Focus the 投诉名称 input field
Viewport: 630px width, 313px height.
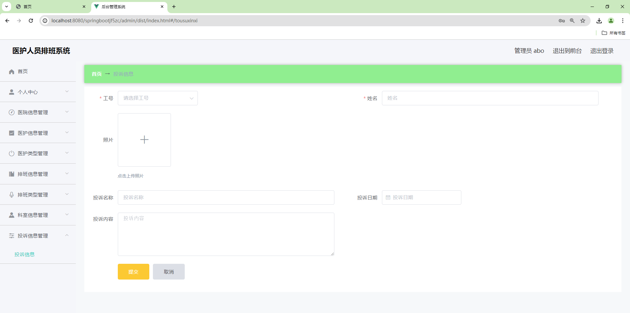tap(226, 198)
